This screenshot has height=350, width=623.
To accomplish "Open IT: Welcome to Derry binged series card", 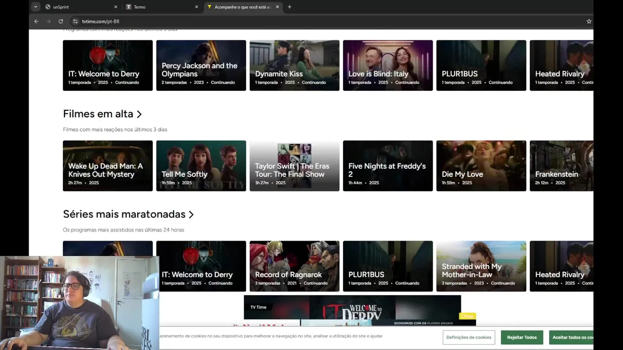I will (201, 266).
